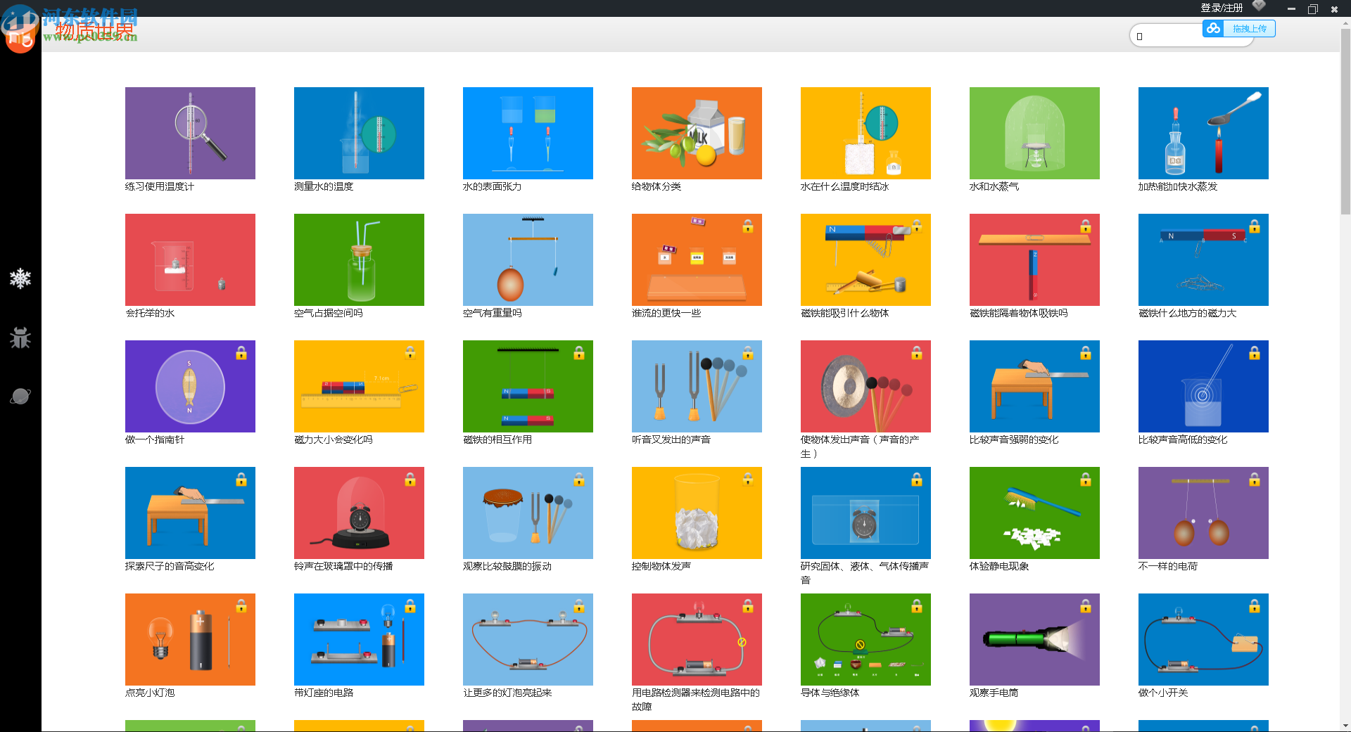Click the label 观察比较鼓膜的振动
1351x732 pixels.
coord(507,566)
